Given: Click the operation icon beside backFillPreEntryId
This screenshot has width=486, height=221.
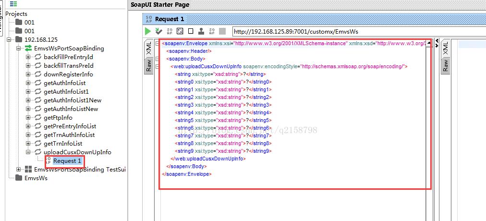Looking at the screenshot, I should point(38,57).
